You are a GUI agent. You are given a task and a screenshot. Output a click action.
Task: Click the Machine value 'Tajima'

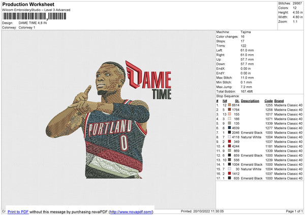(246, 32)
